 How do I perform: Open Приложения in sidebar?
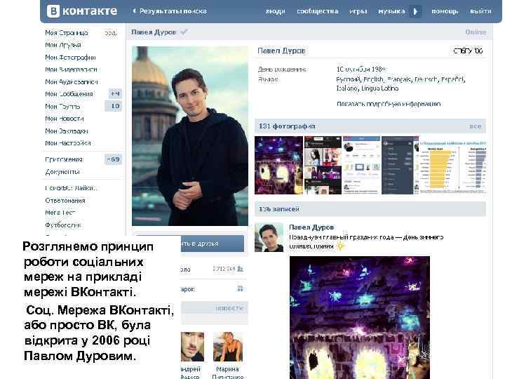coord(64,159)
